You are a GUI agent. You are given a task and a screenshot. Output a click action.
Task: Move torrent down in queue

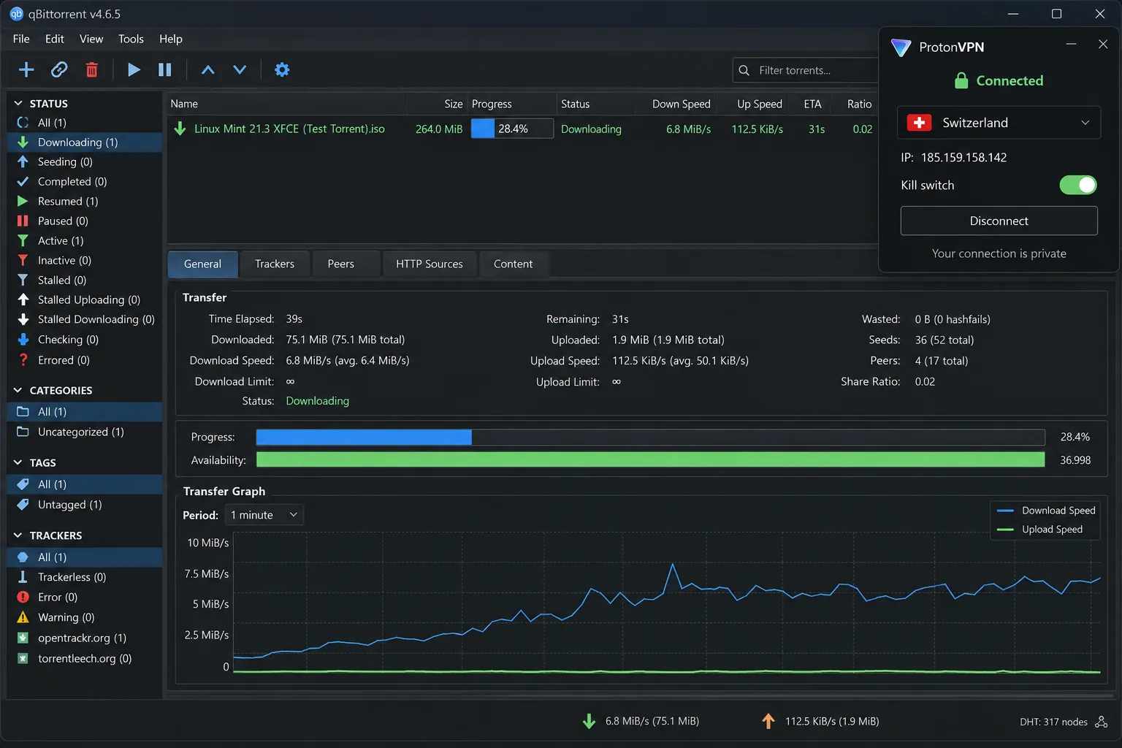tap(240, 69)
